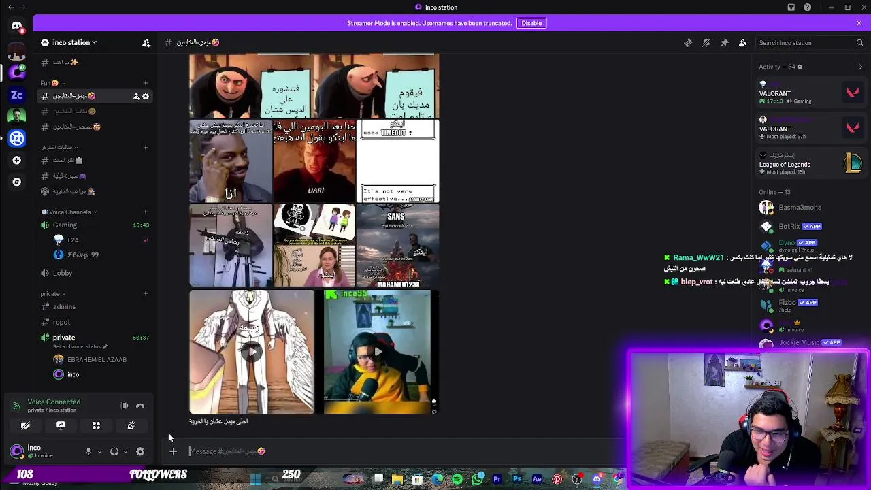Open soundboard button

coord(131,425)
